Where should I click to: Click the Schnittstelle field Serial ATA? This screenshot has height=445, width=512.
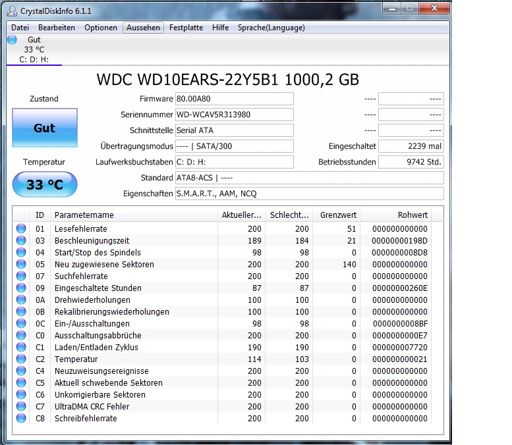(x=235, y=130)
